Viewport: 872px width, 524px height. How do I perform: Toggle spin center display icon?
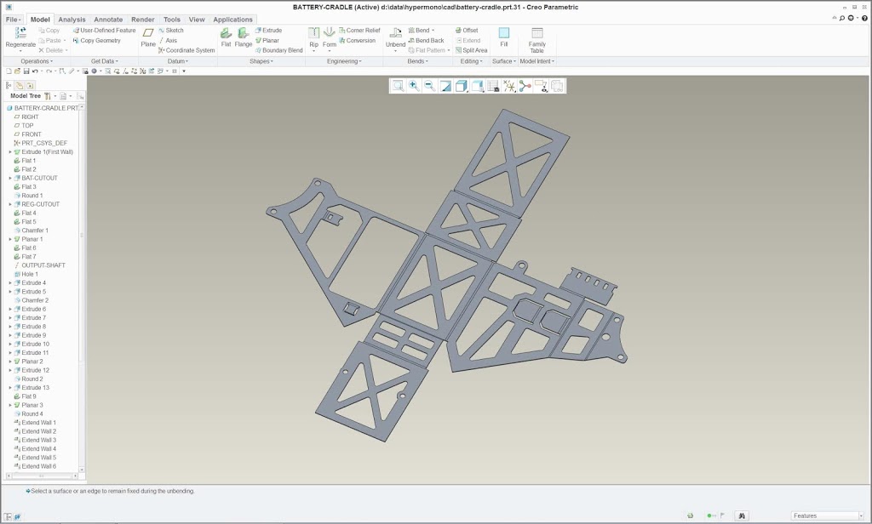point(525,86)
